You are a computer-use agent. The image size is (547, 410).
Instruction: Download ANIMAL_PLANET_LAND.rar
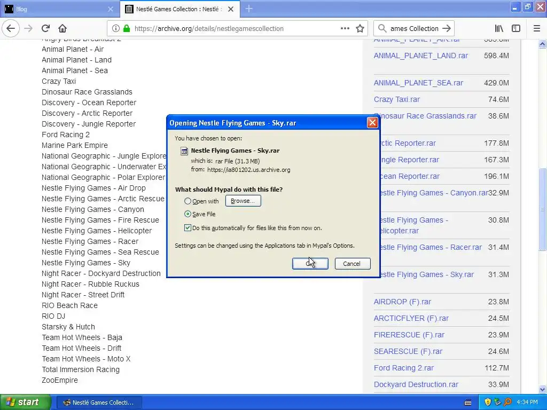(x=421, y=56)
